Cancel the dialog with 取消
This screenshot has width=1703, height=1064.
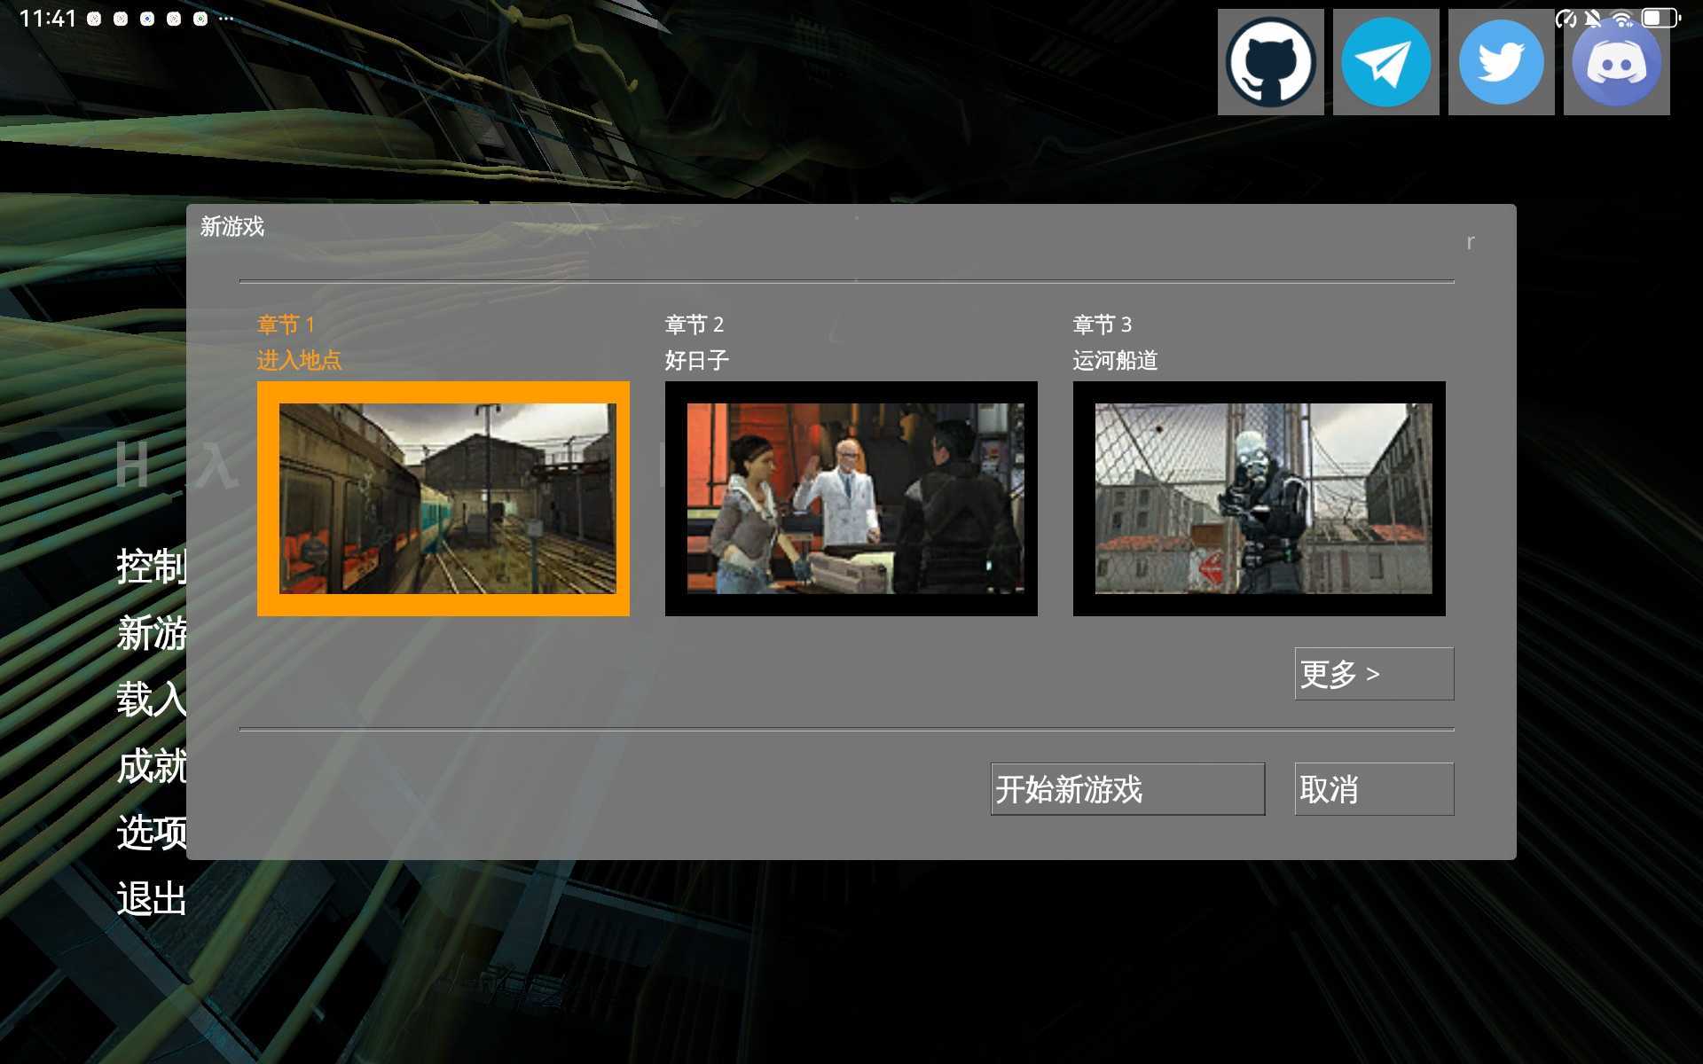pyautogui.click(x=1374, y=789)
